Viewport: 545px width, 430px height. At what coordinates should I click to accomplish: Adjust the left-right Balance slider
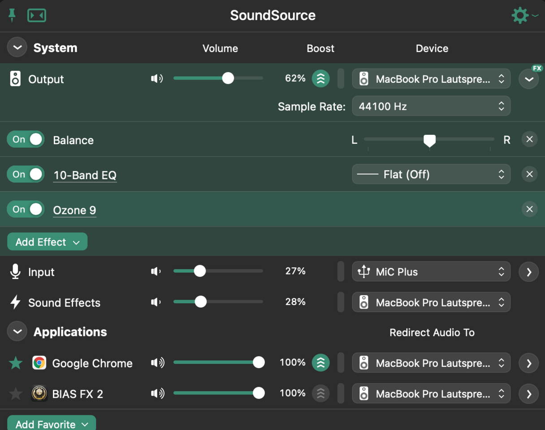coord(429,140)
